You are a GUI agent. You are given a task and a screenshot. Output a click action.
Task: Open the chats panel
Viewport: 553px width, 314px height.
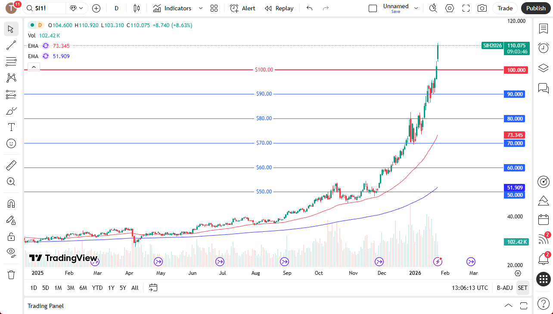(x=544, y=88)
